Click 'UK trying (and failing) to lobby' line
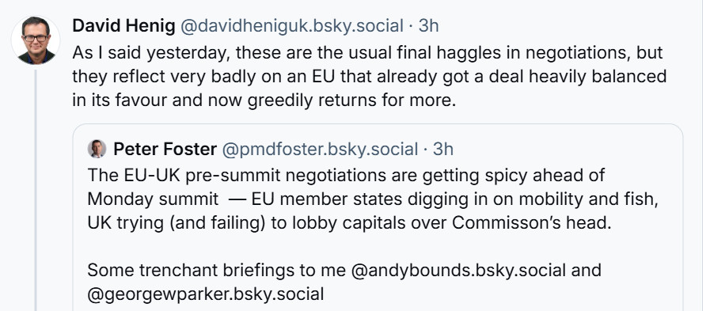Image resolution: width=710 pixels, height=311 pixels. coord(349,223)
